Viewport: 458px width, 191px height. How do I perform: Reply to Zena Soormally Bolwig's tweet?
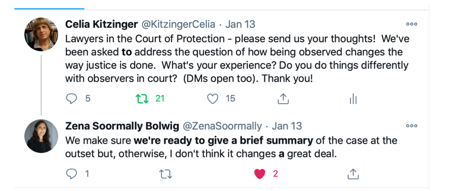point(72,174)
